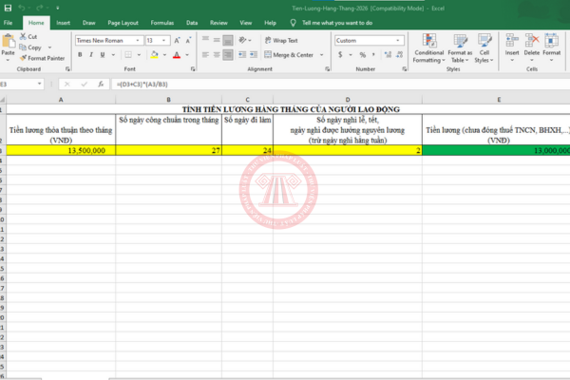Switch to the Page Layout tab

pyautogui.click(x=123, y=23)
